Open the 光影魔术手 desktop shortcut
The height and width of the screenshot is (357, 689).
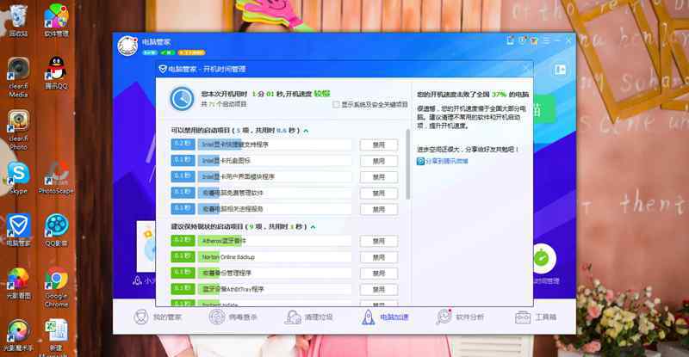pyautogui.click(x=18, y=335)
